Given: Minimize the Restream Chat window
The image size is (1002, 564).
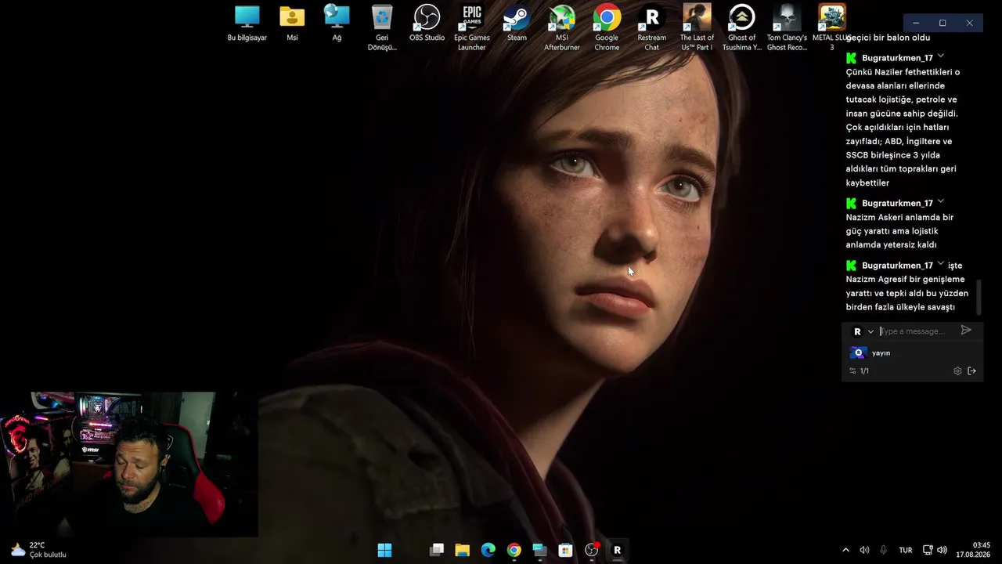Looking at the screenshot, I should (x=916, y=23).
